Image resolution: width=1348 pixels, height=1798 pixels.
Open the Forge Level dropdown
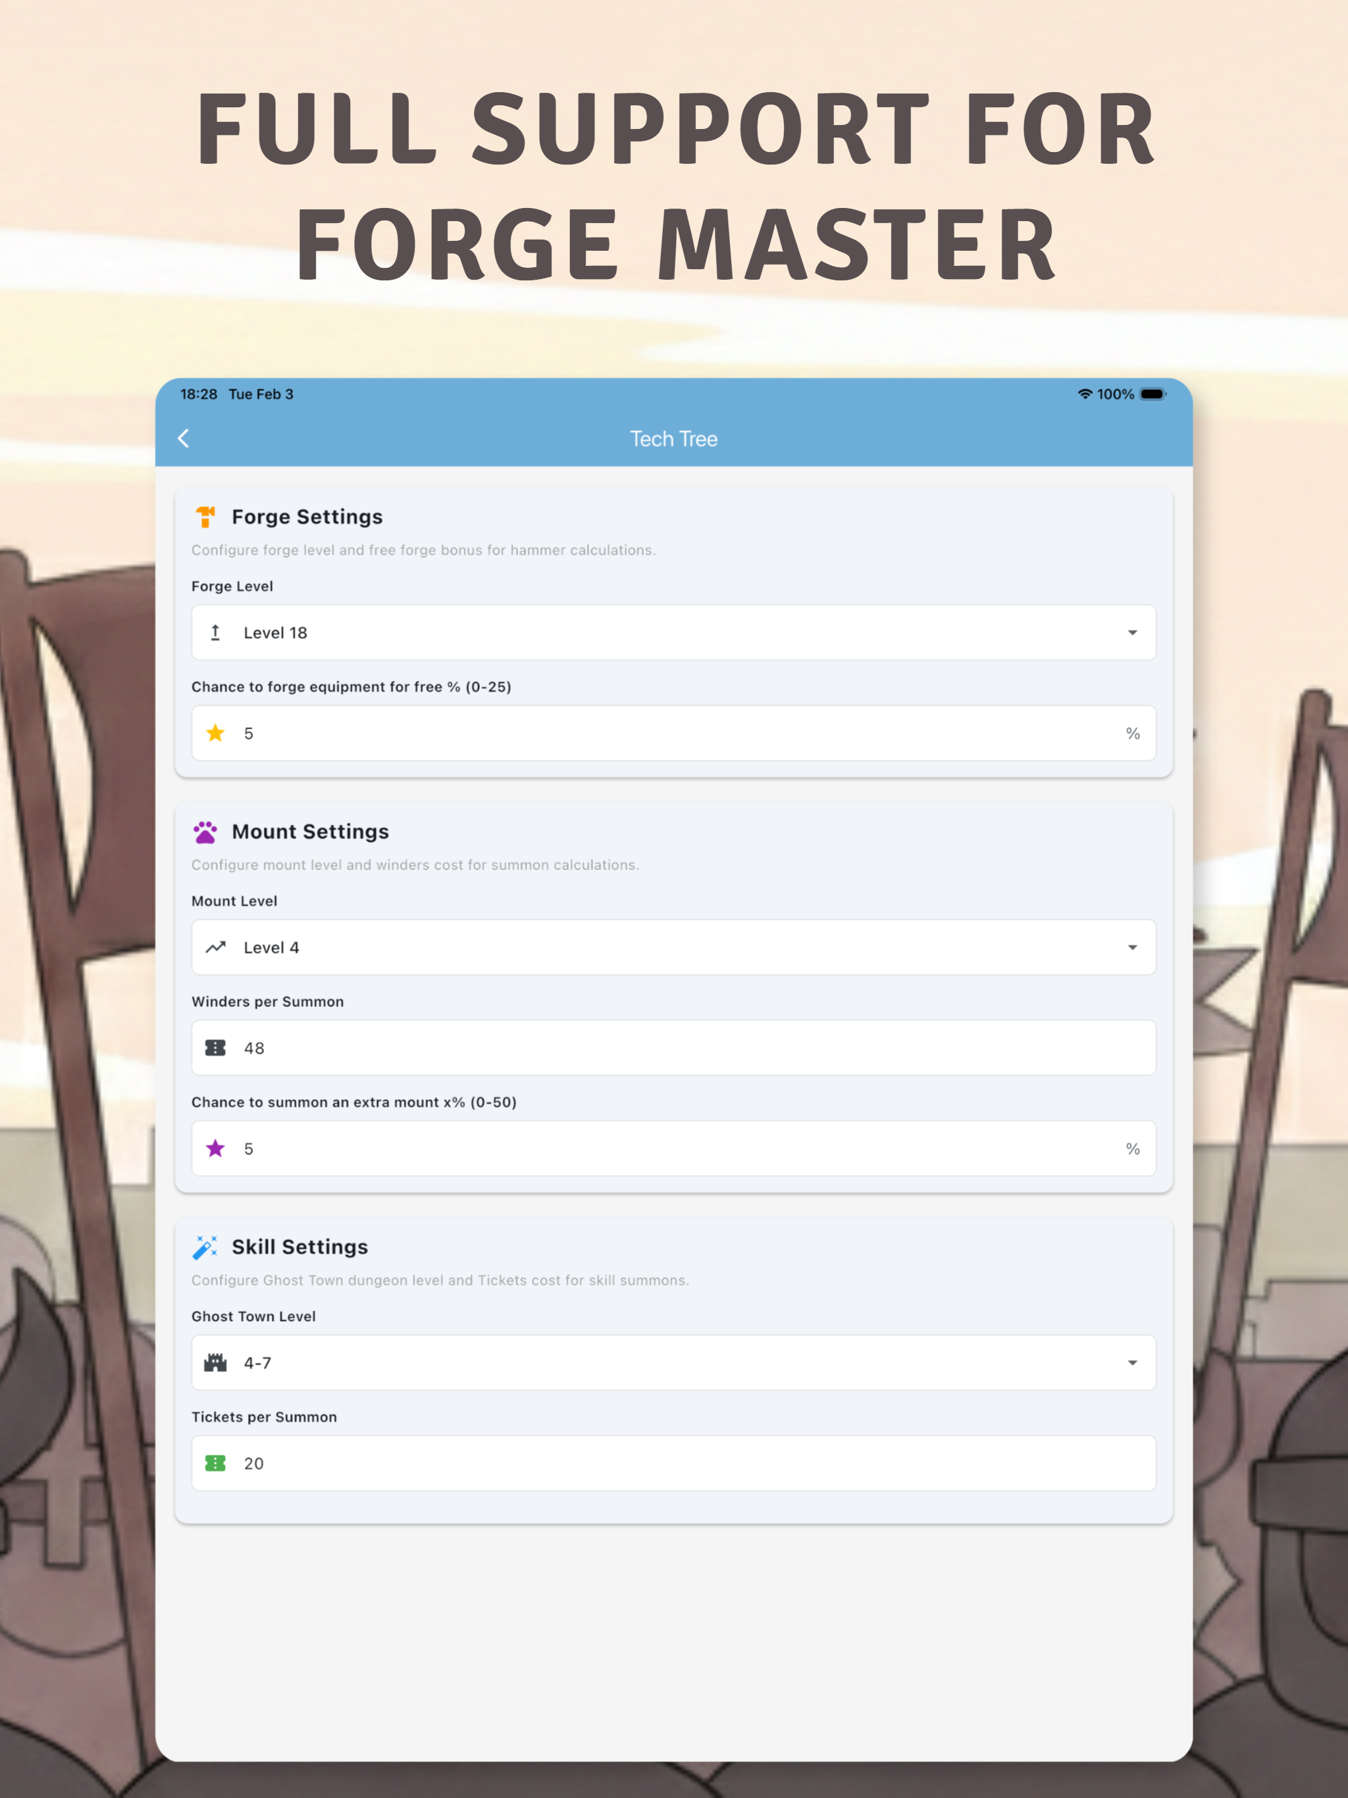[x=674, y=632]
